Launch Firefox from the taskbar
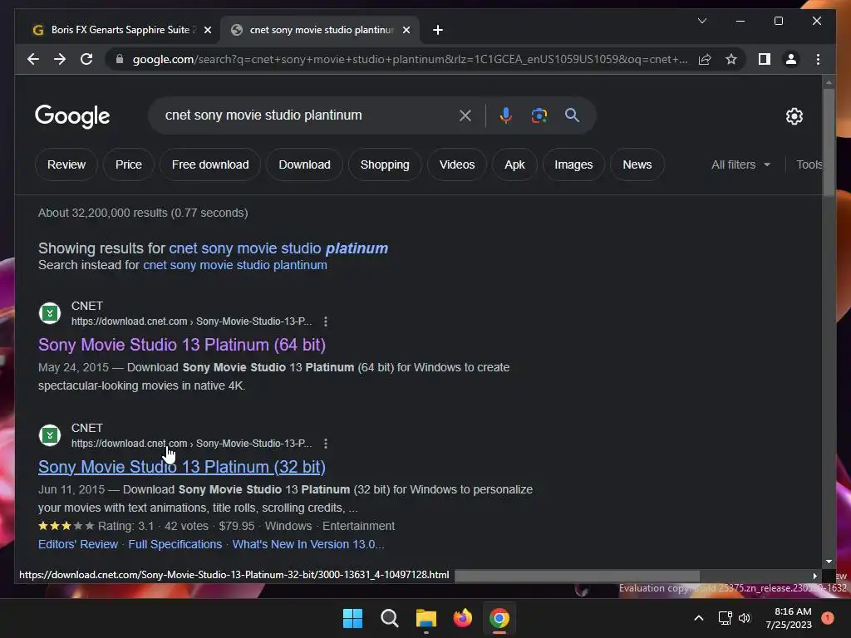The width and height of the screenshot is (851, 638). [462, 618]
